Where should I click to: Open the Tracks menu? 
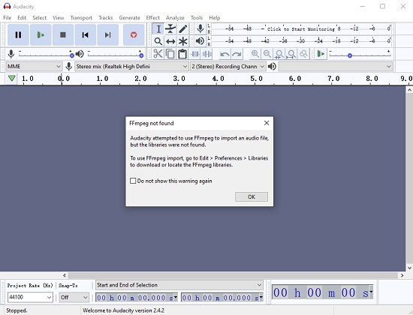tap(106, 18)
